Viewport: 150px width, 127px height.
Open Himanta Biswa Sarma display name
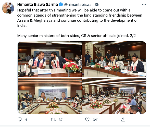tap(37, 5)
